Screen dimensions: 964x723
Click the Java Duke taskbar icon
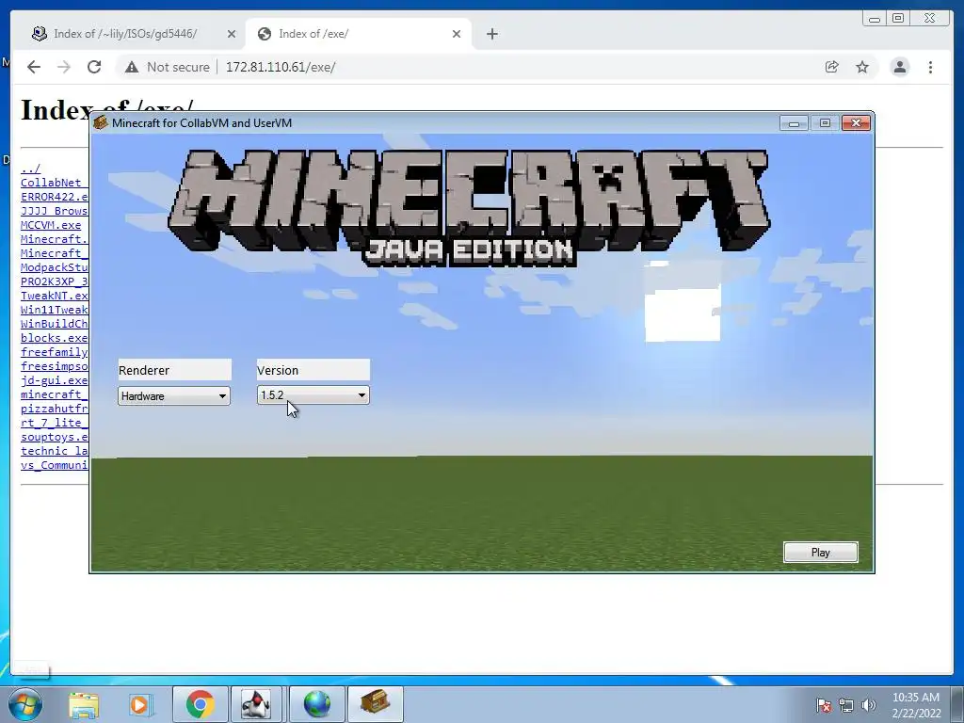[x=257, y=704]
